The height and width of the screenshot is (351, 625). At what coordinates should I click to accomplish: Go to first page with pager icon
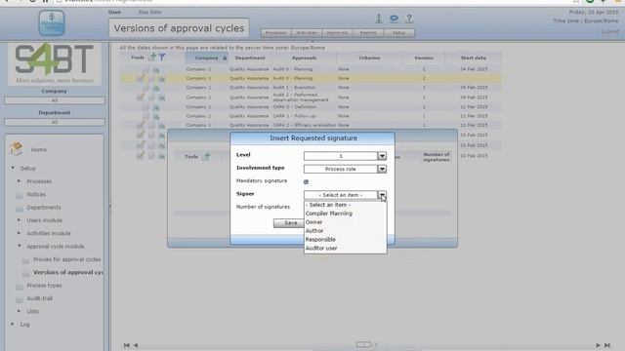point(126,345)
